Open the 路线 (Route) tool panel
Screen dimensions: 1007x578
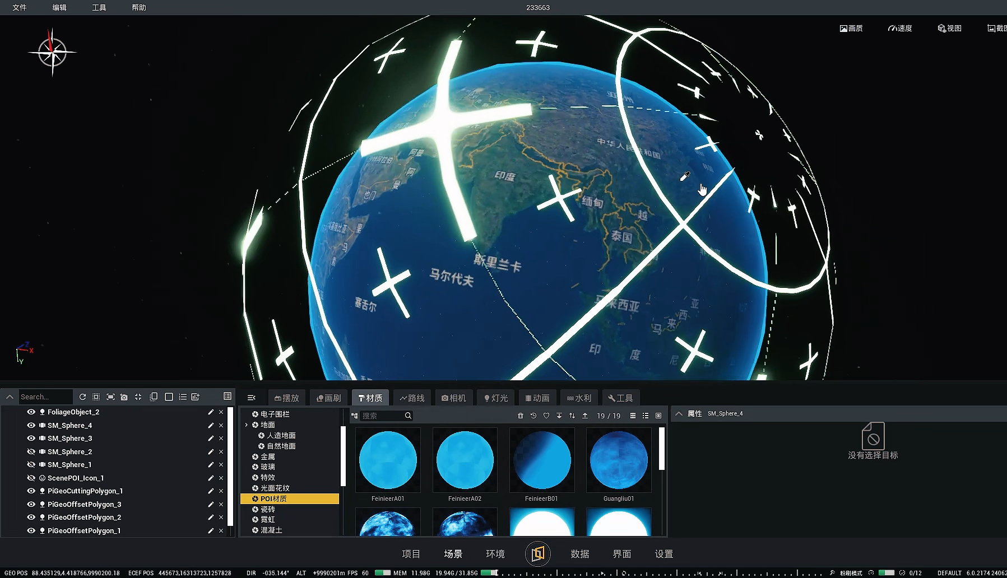pyautogui.click(x=412, y=397)
